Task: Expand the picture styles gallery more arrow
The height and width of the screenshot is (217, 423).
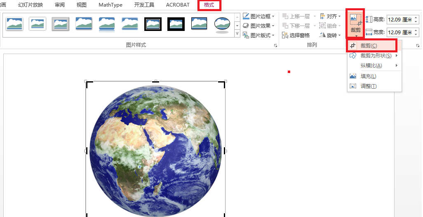Action: (x=237, y=35)
